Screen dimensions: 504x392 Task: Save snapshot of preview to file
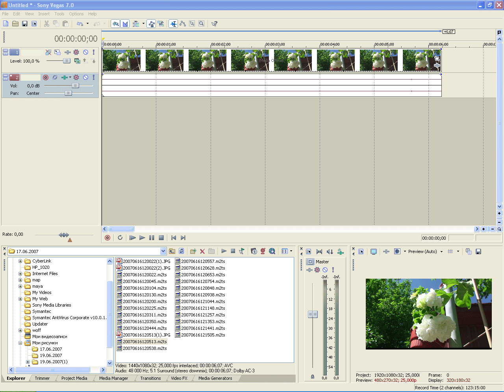click(x=478, y=251)
